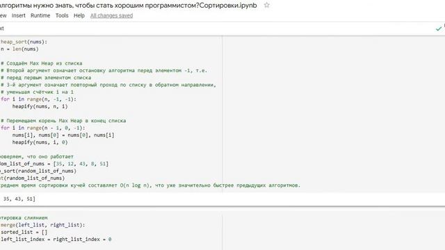Click the comment '# уменьшая счётчик i на 1'
445x250 pixels.
point(37,92)
